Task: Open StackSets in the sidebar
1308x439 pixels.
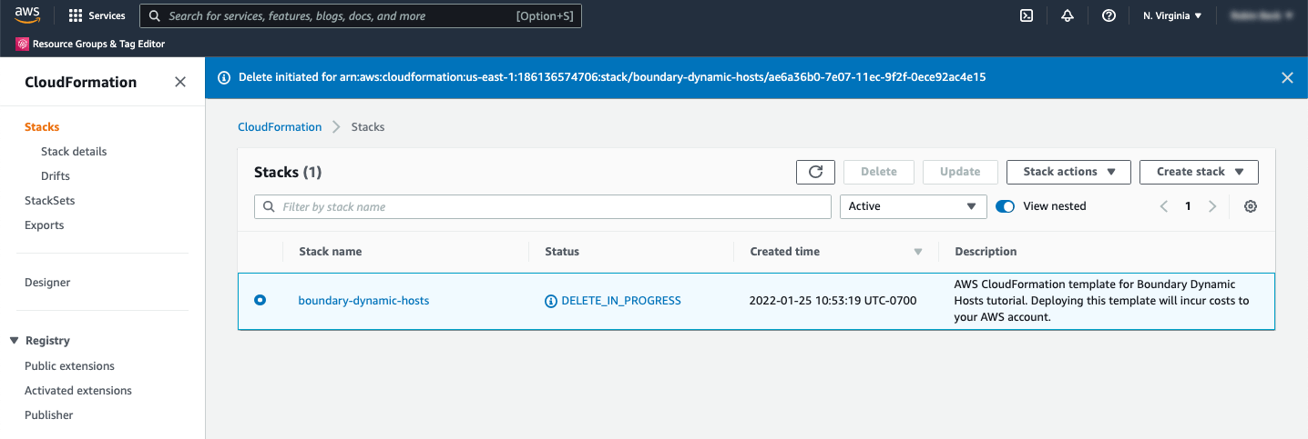Action: (50, 201)
